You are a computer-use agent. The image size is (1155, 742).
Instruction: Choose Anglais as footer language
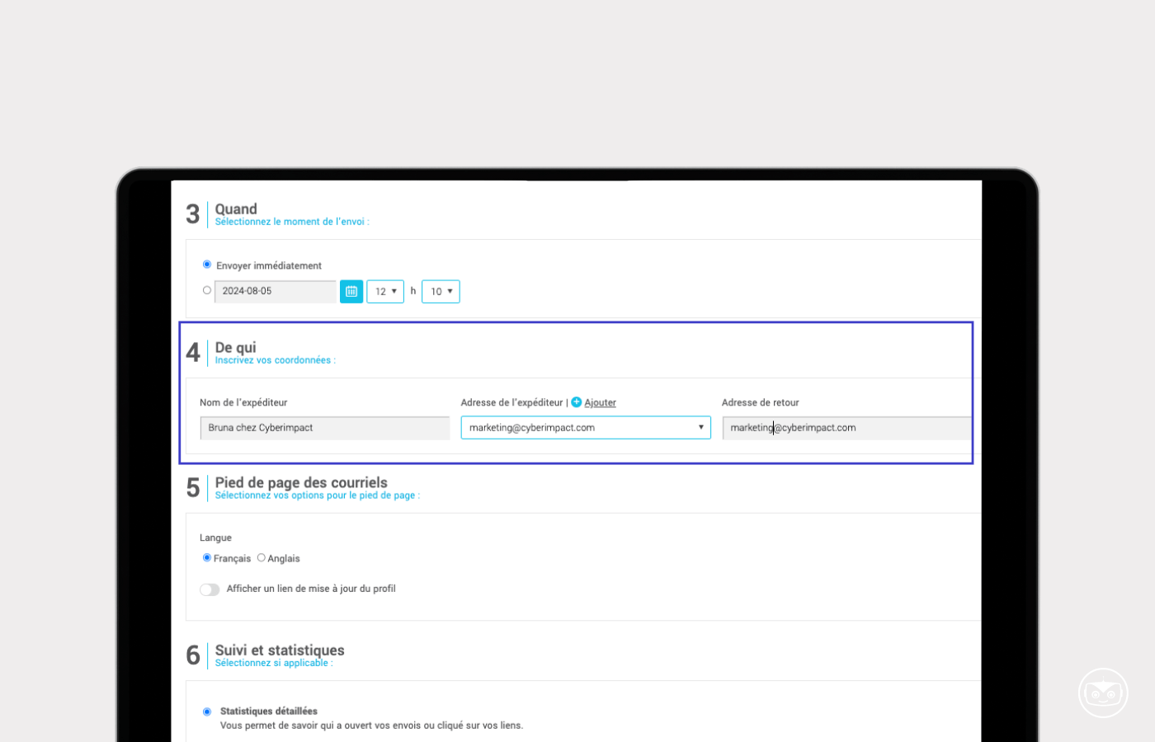262,558
